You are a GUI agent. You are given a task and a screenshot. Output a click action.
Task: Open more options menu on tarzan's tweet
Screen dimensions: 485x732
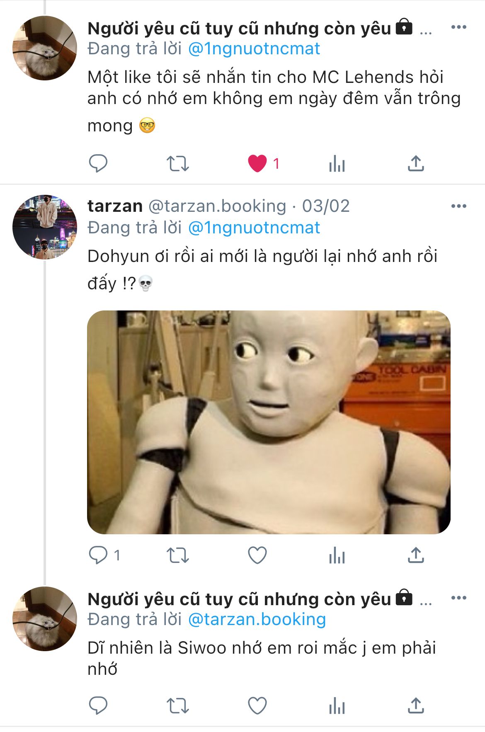tap(459, 206)
